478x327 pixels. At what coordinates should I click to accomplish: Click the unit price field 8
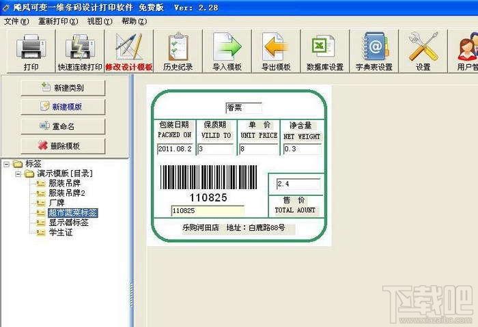(259, 149)
